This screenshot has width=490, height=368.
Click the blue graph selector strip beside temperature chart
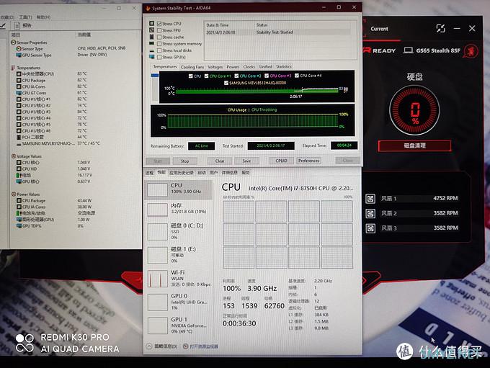[155, 76]
